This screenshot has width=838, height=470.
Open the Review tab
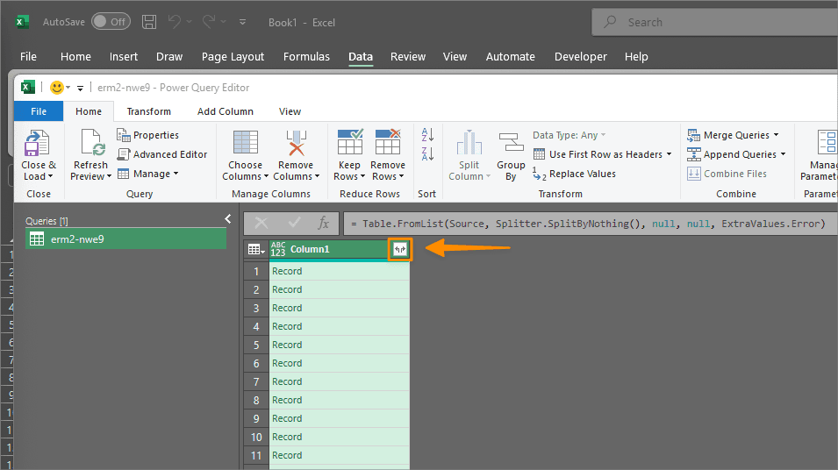pyautogui.click(x=408, y=57)
